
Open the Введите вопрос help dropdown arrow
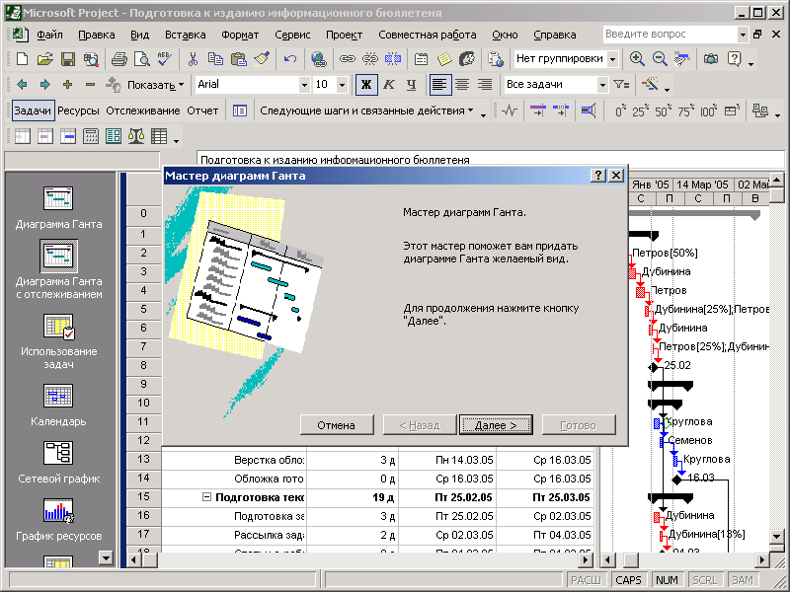743,35
